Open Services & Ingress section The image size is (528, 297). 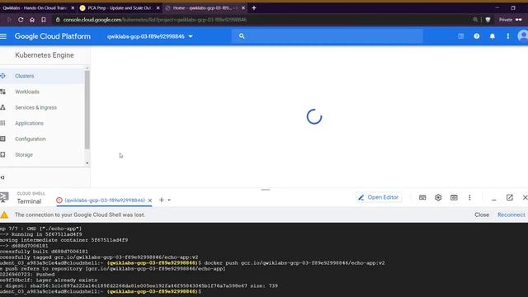click(x=35, y=107)
